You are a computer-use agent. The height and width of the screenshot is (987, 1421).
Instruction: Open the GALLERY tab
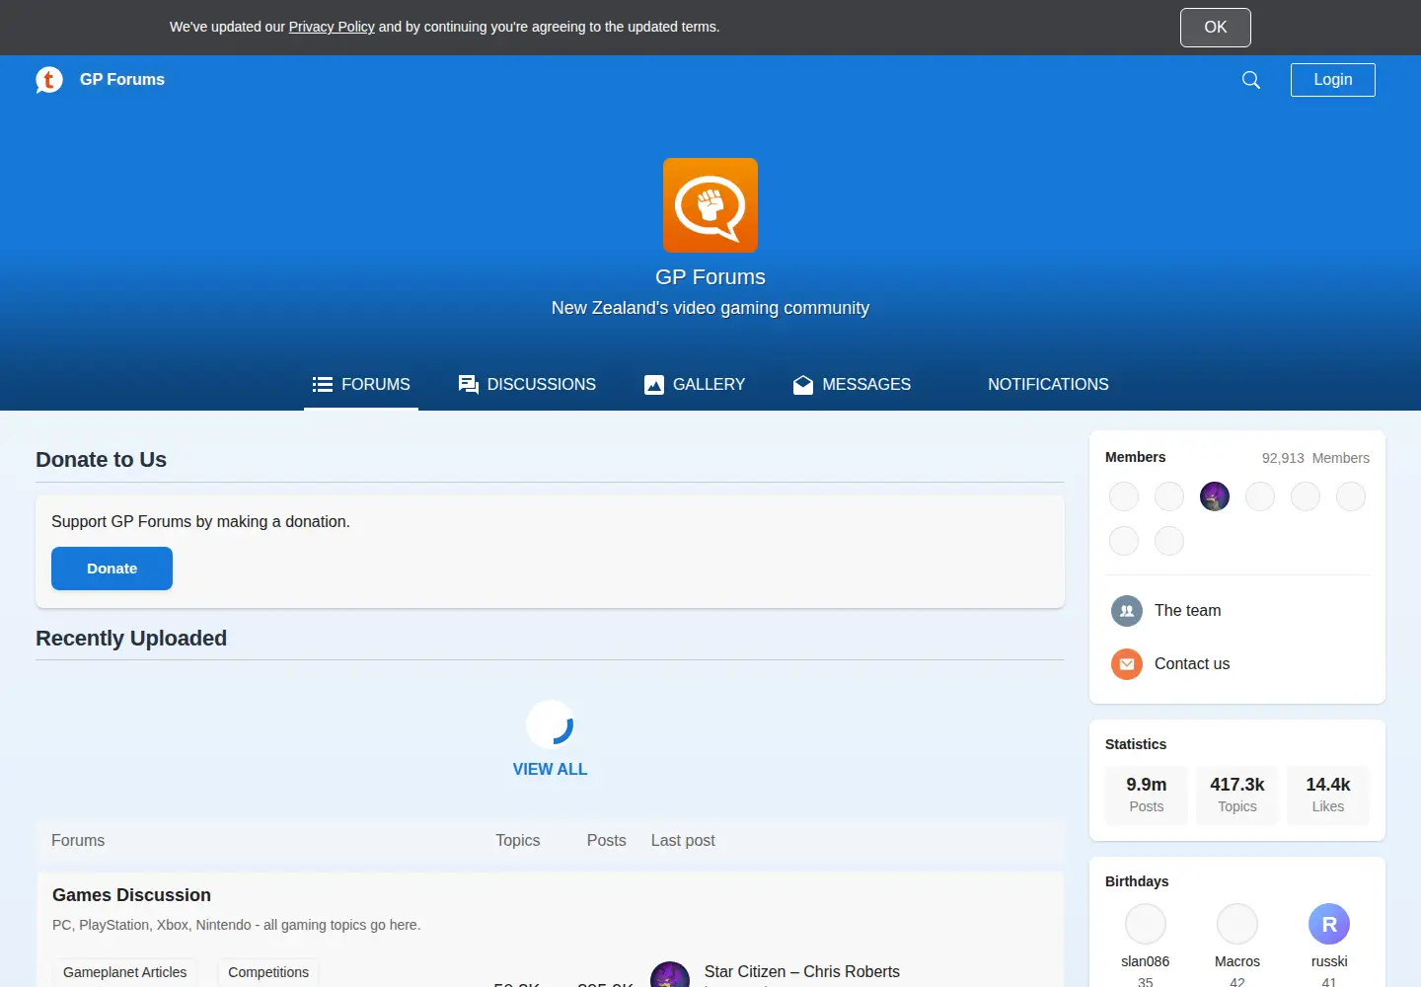[695, 384]
